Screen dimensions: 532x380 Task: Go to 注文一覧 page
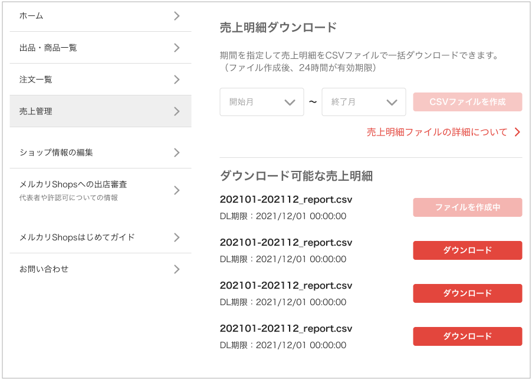[100, 80]
